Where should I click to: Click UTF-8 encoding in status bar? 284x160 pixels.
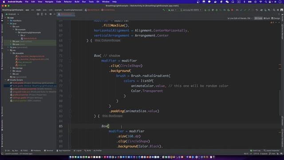[256, 154]
